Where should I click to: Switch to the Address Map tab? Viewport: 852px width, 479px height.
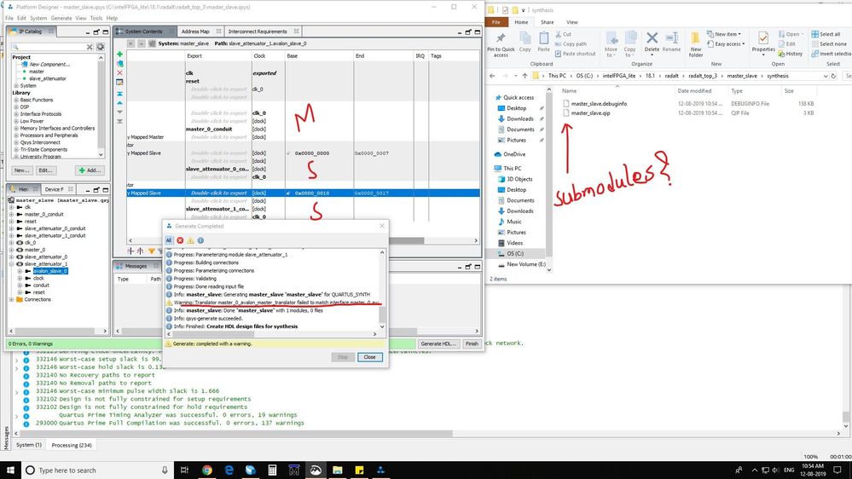pyautogui.click(x=195, y=32)
